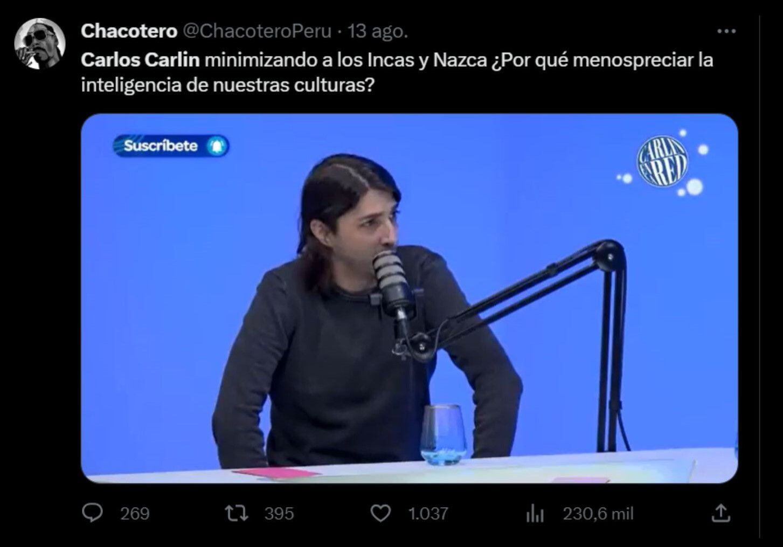
Task: Click the 1.037 likes count
Action: [x=428, y=514]
